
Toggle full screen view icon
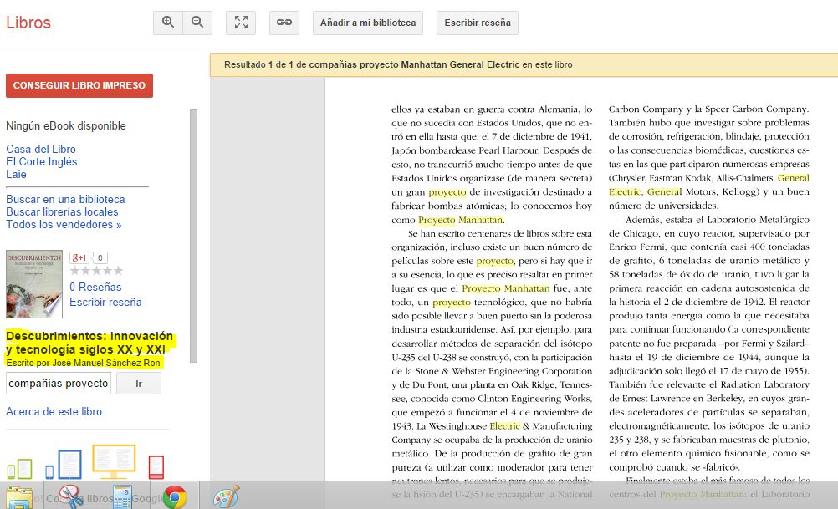tap(241, 23)
